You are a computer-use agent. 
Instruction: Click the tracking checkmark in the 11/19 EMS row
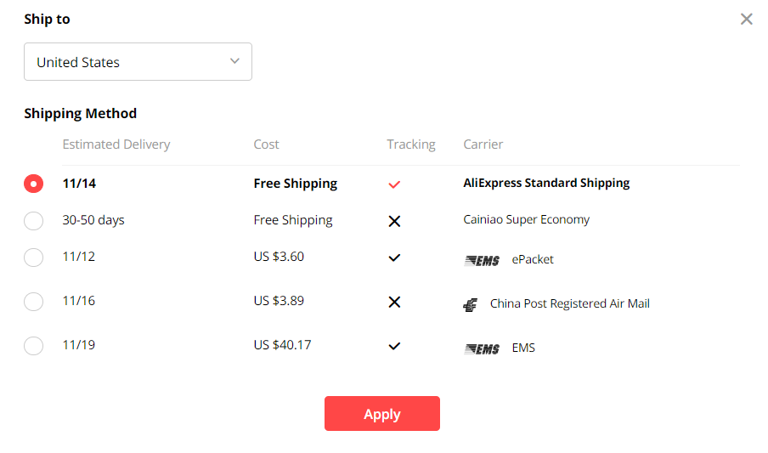point(394,346)
